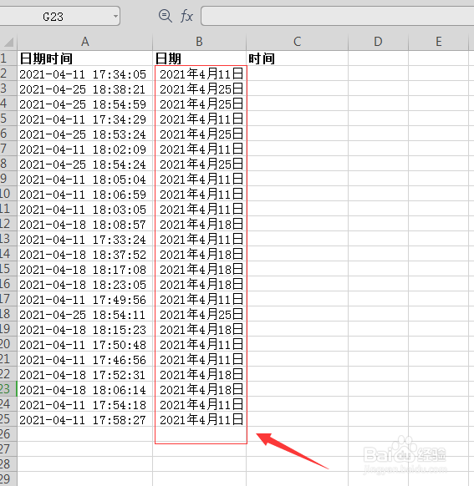
Task: Click cell 2021-04-18 18:08:57
Action: coord(85,224)
